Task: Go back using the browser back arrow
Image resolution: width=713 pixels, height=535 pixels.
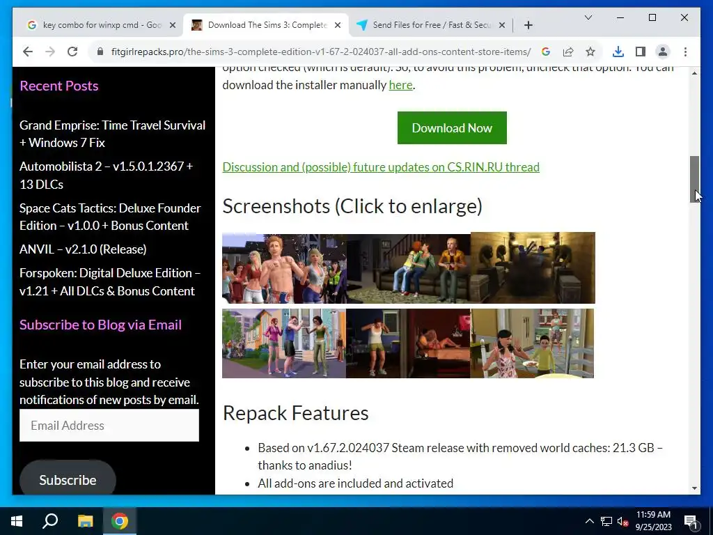Action: pos(28,52)
